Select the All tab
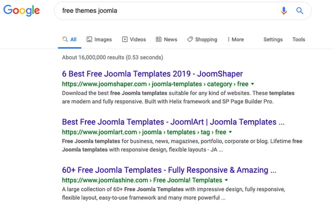 point(69,39)
